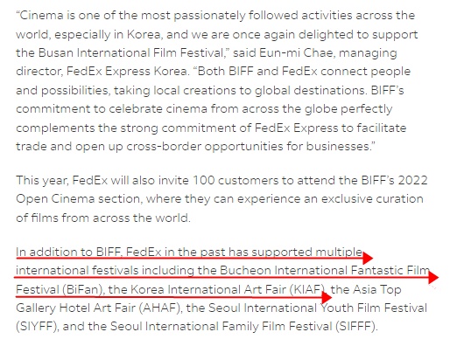This screenshot has width=450, height=346.
Task: Click the abbreviation "(SIYFF)"
Action: (x=38, y=327)
